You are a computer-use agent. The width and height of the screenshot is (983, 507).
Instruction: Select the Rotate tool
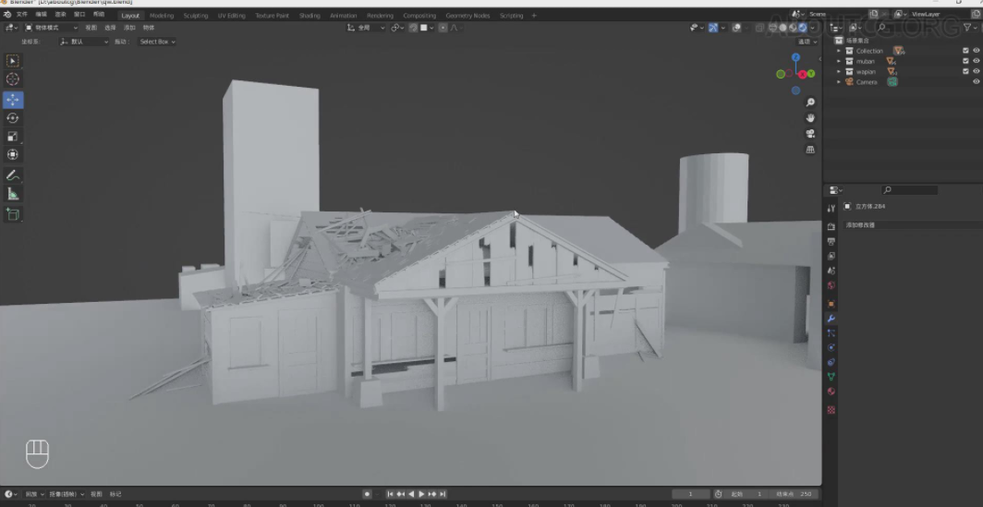coord(13,118)
